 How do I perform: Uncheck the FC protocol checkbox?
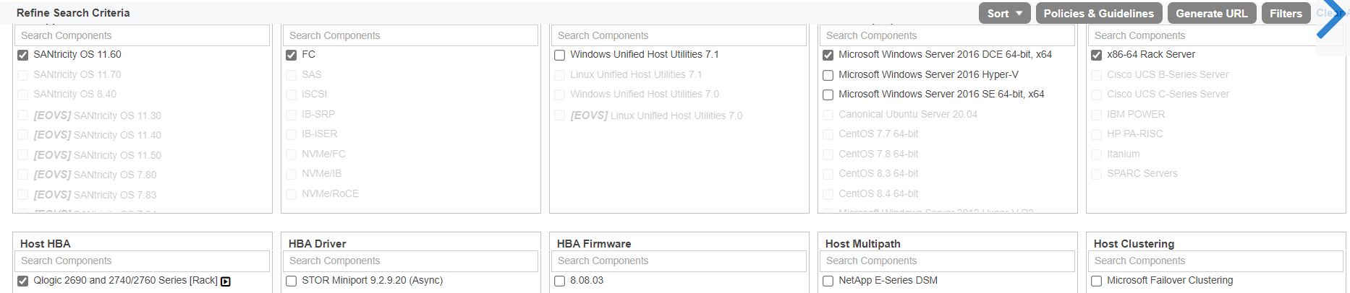(x=292, y=55)
